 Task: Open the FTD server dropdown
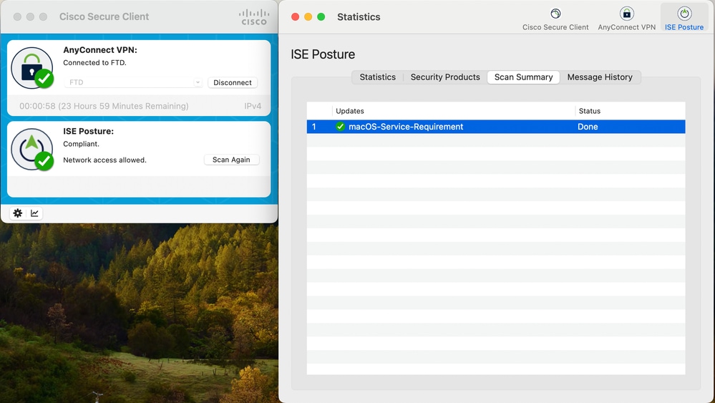pos(133,82)
